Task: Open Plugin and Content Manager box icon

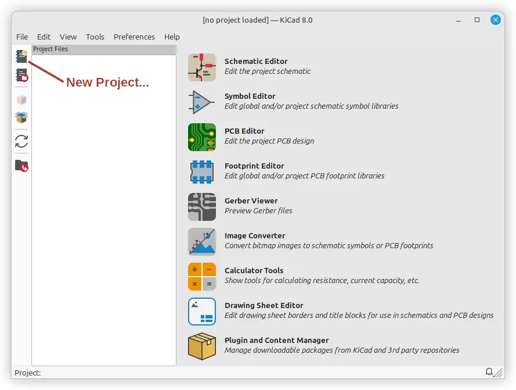Action: pos(202,346)
